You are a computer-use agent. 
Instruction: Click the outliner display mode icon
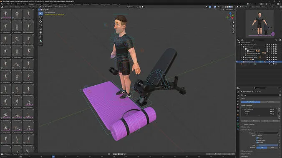(242, 40)
